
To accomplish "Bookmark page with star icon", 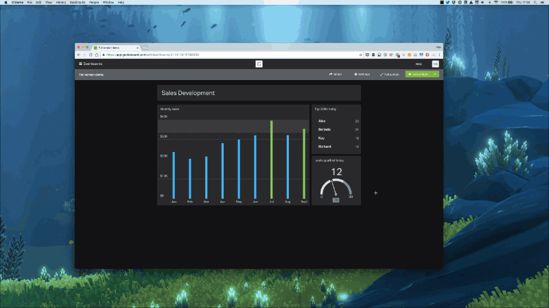I will [361, 55].
